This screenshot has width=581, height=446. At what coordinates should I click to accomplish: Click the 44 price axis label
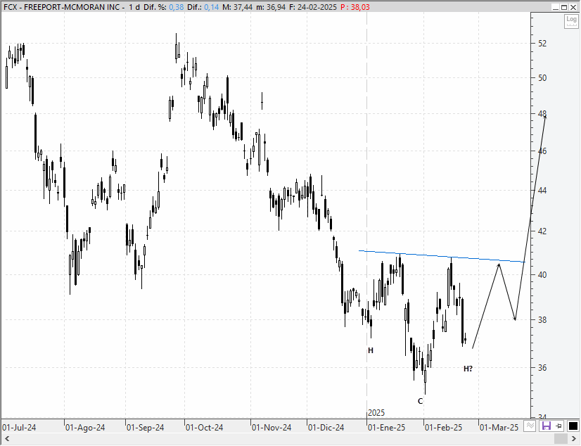(x=542, y=191)
